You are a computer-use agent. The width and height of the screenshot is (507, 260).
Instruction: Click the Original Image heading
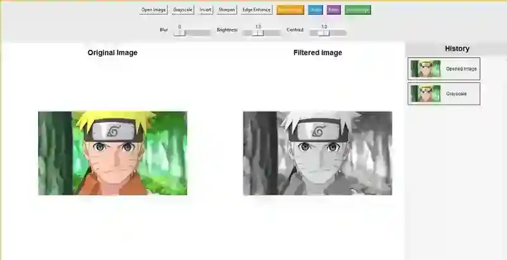pos(113,53)
